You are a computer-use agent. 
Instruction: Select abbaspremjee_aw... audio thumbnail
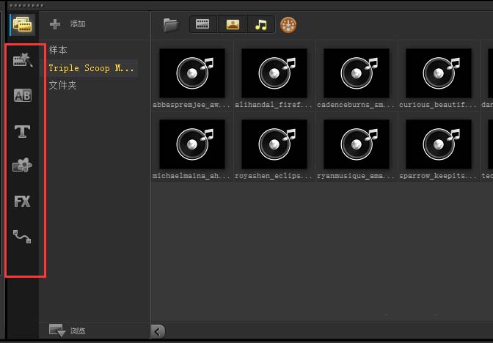tap(192, 73)
